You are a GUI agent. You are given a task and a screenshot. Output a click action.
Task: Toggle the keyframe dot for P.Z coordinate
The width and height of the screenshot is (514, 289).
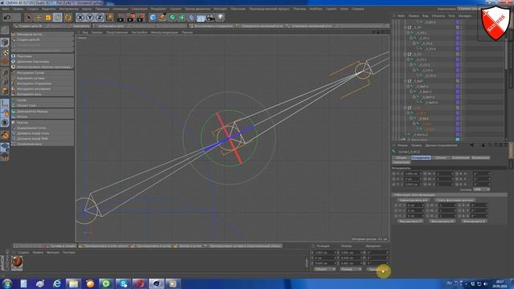[x=394, y=184]
